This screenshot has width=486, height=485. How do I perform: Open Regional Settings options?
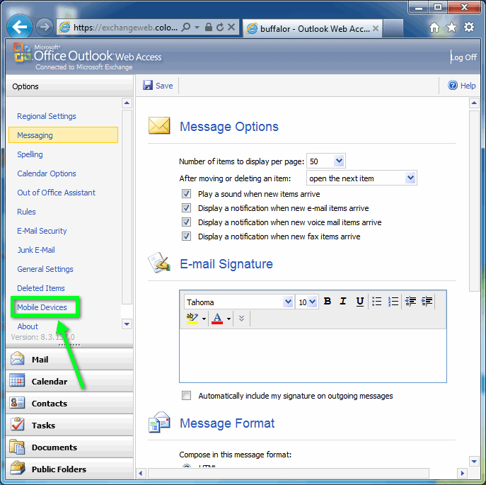[x=47, y=116]
